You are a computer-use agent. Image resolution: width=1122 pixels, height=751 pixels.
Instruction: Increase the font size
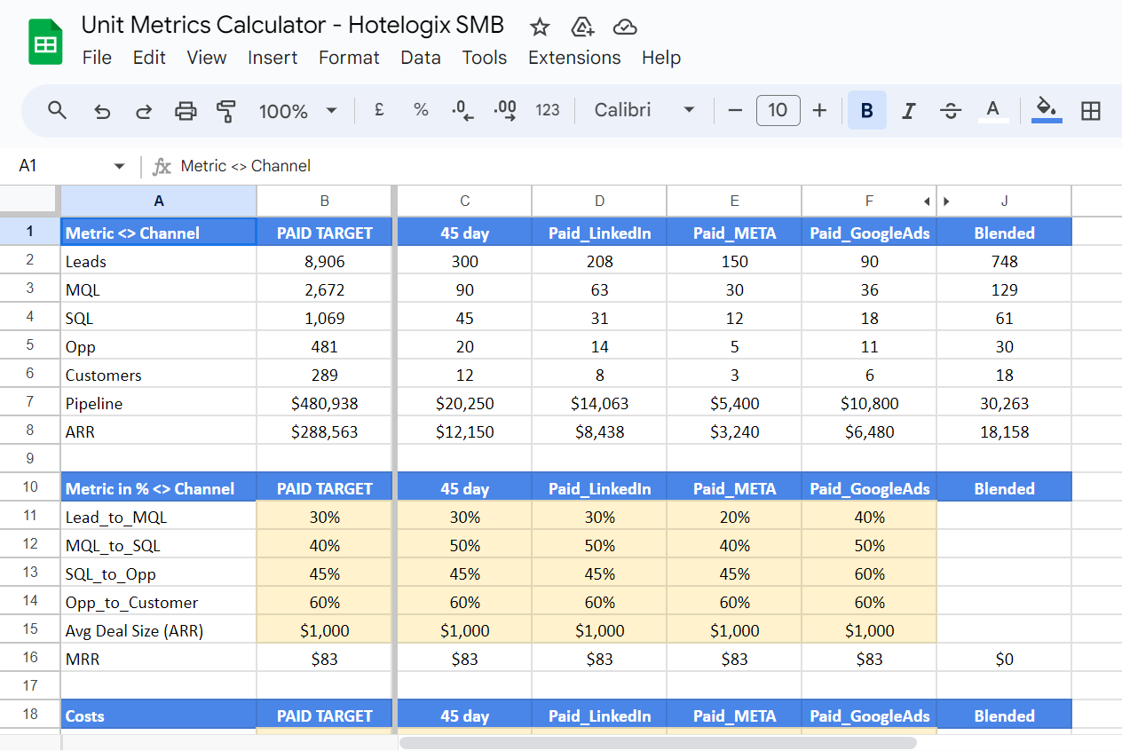pos(818,110)
